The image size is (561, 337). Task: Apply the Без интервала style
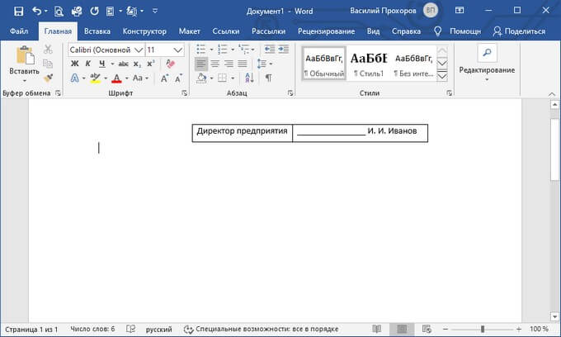click(413, 64)
